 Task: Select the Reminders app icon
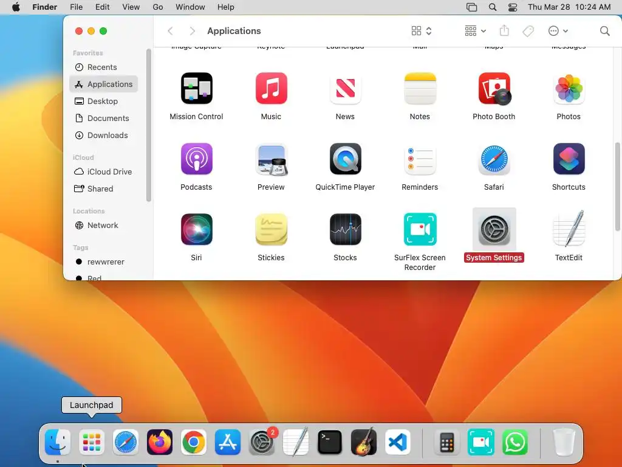click(420, 159)
